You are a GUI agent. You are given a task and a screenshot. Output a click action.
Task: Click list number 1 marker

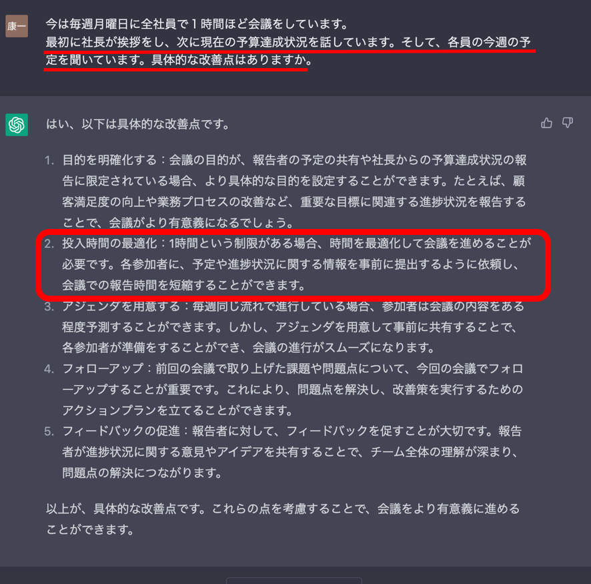tap(49, 161)
